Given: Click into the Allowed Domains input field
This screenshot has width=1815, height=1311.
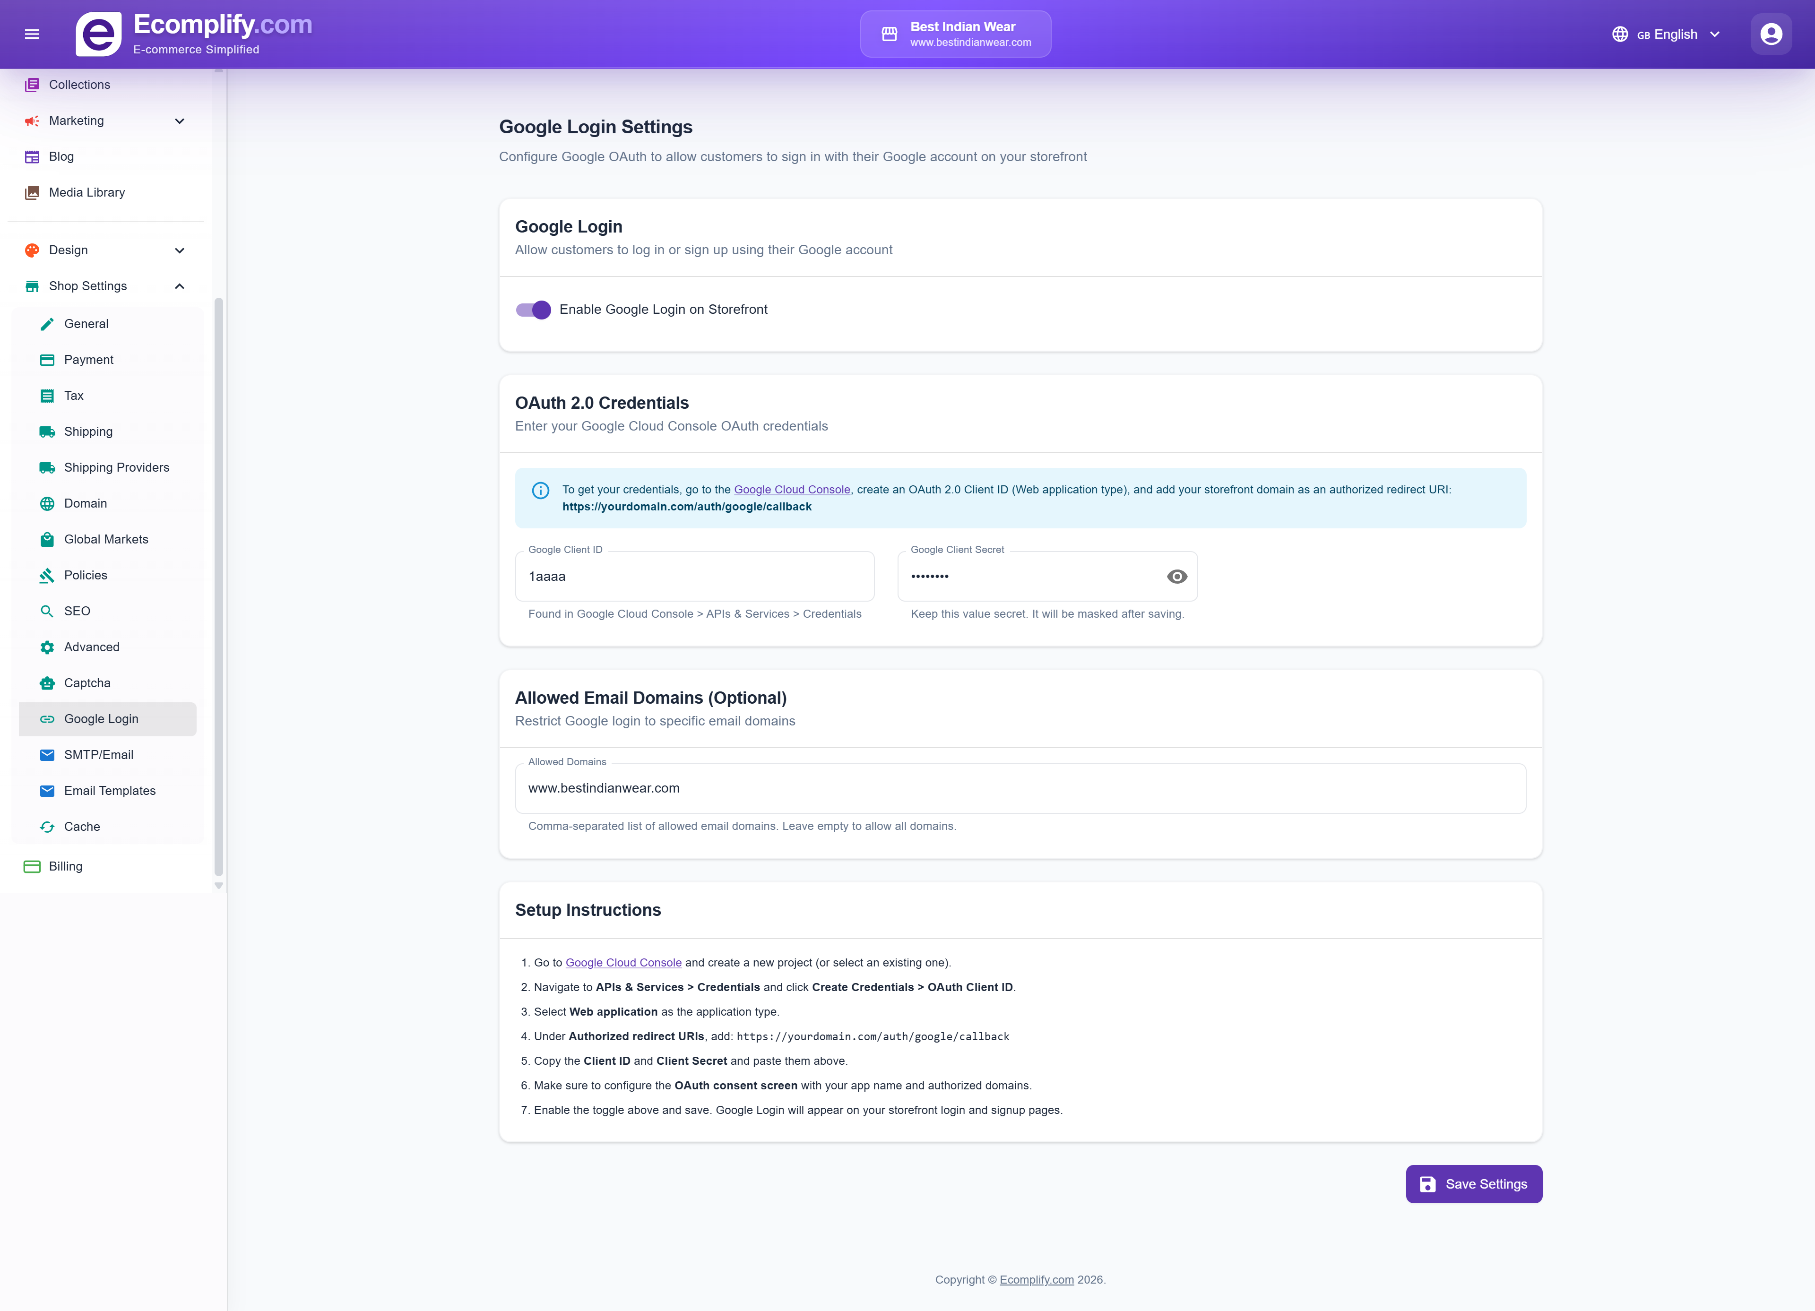Looking at the screenshot, I should point(1020,788).
